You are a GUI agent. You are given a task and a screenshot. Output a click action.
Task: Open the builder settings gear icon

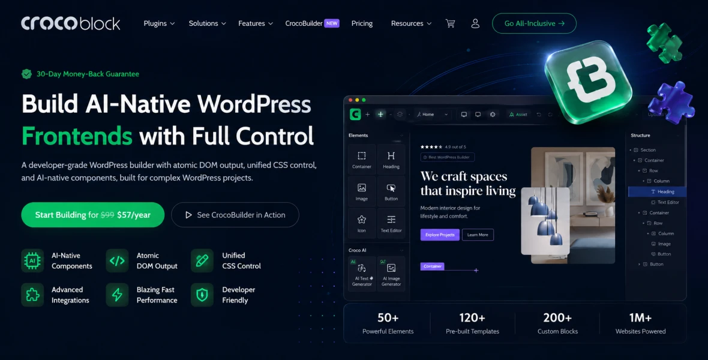click(x=493, y=114)
